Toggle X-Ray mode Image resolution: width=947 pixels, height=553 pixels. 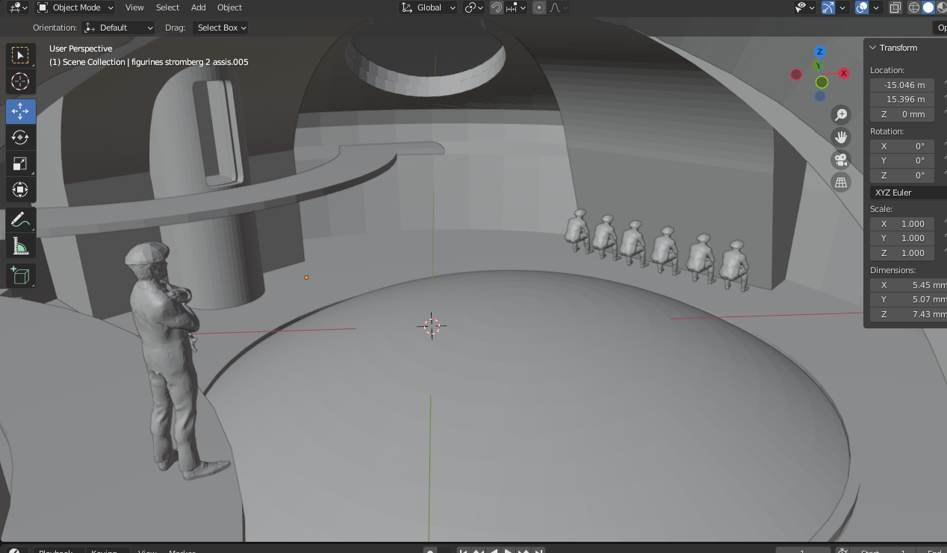coord(895,7)
